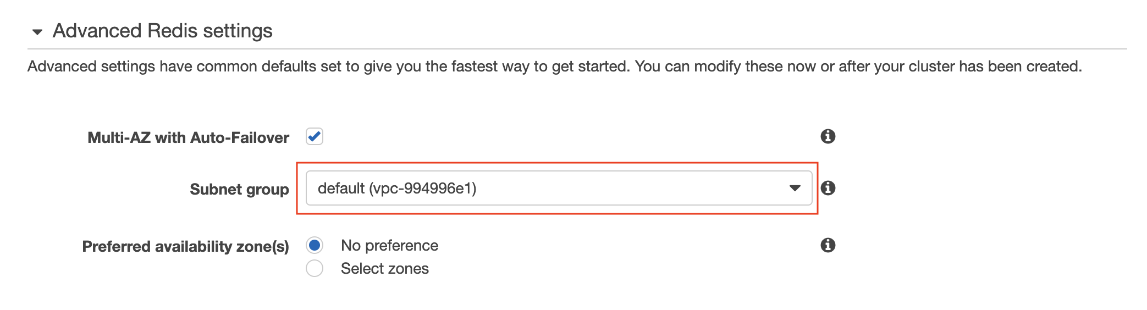Screen dimensions: 1147x310
Task: Show info icon for Preferred availability zone(s)
Action: click(828, 245)
